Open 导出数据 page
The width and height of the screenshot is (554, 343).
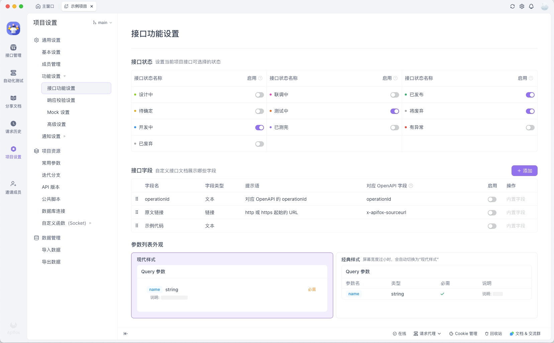point(51,262)
